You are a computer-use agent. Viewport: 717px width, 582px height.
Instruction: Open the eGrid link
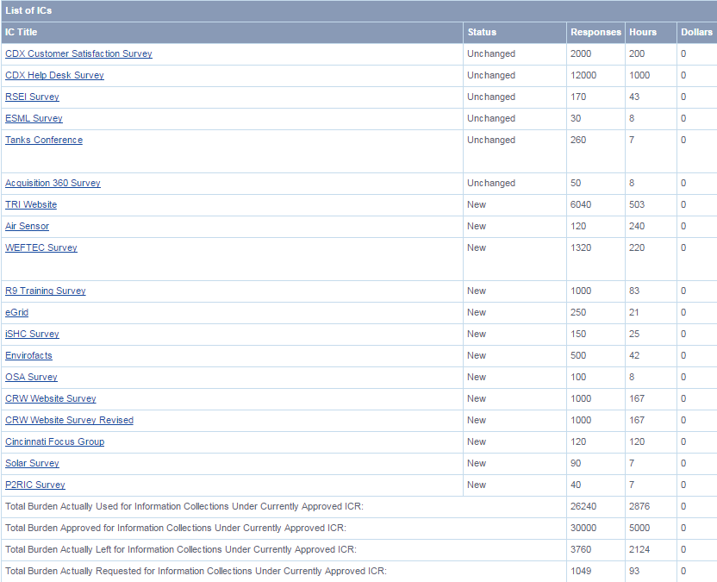[17, 312]
